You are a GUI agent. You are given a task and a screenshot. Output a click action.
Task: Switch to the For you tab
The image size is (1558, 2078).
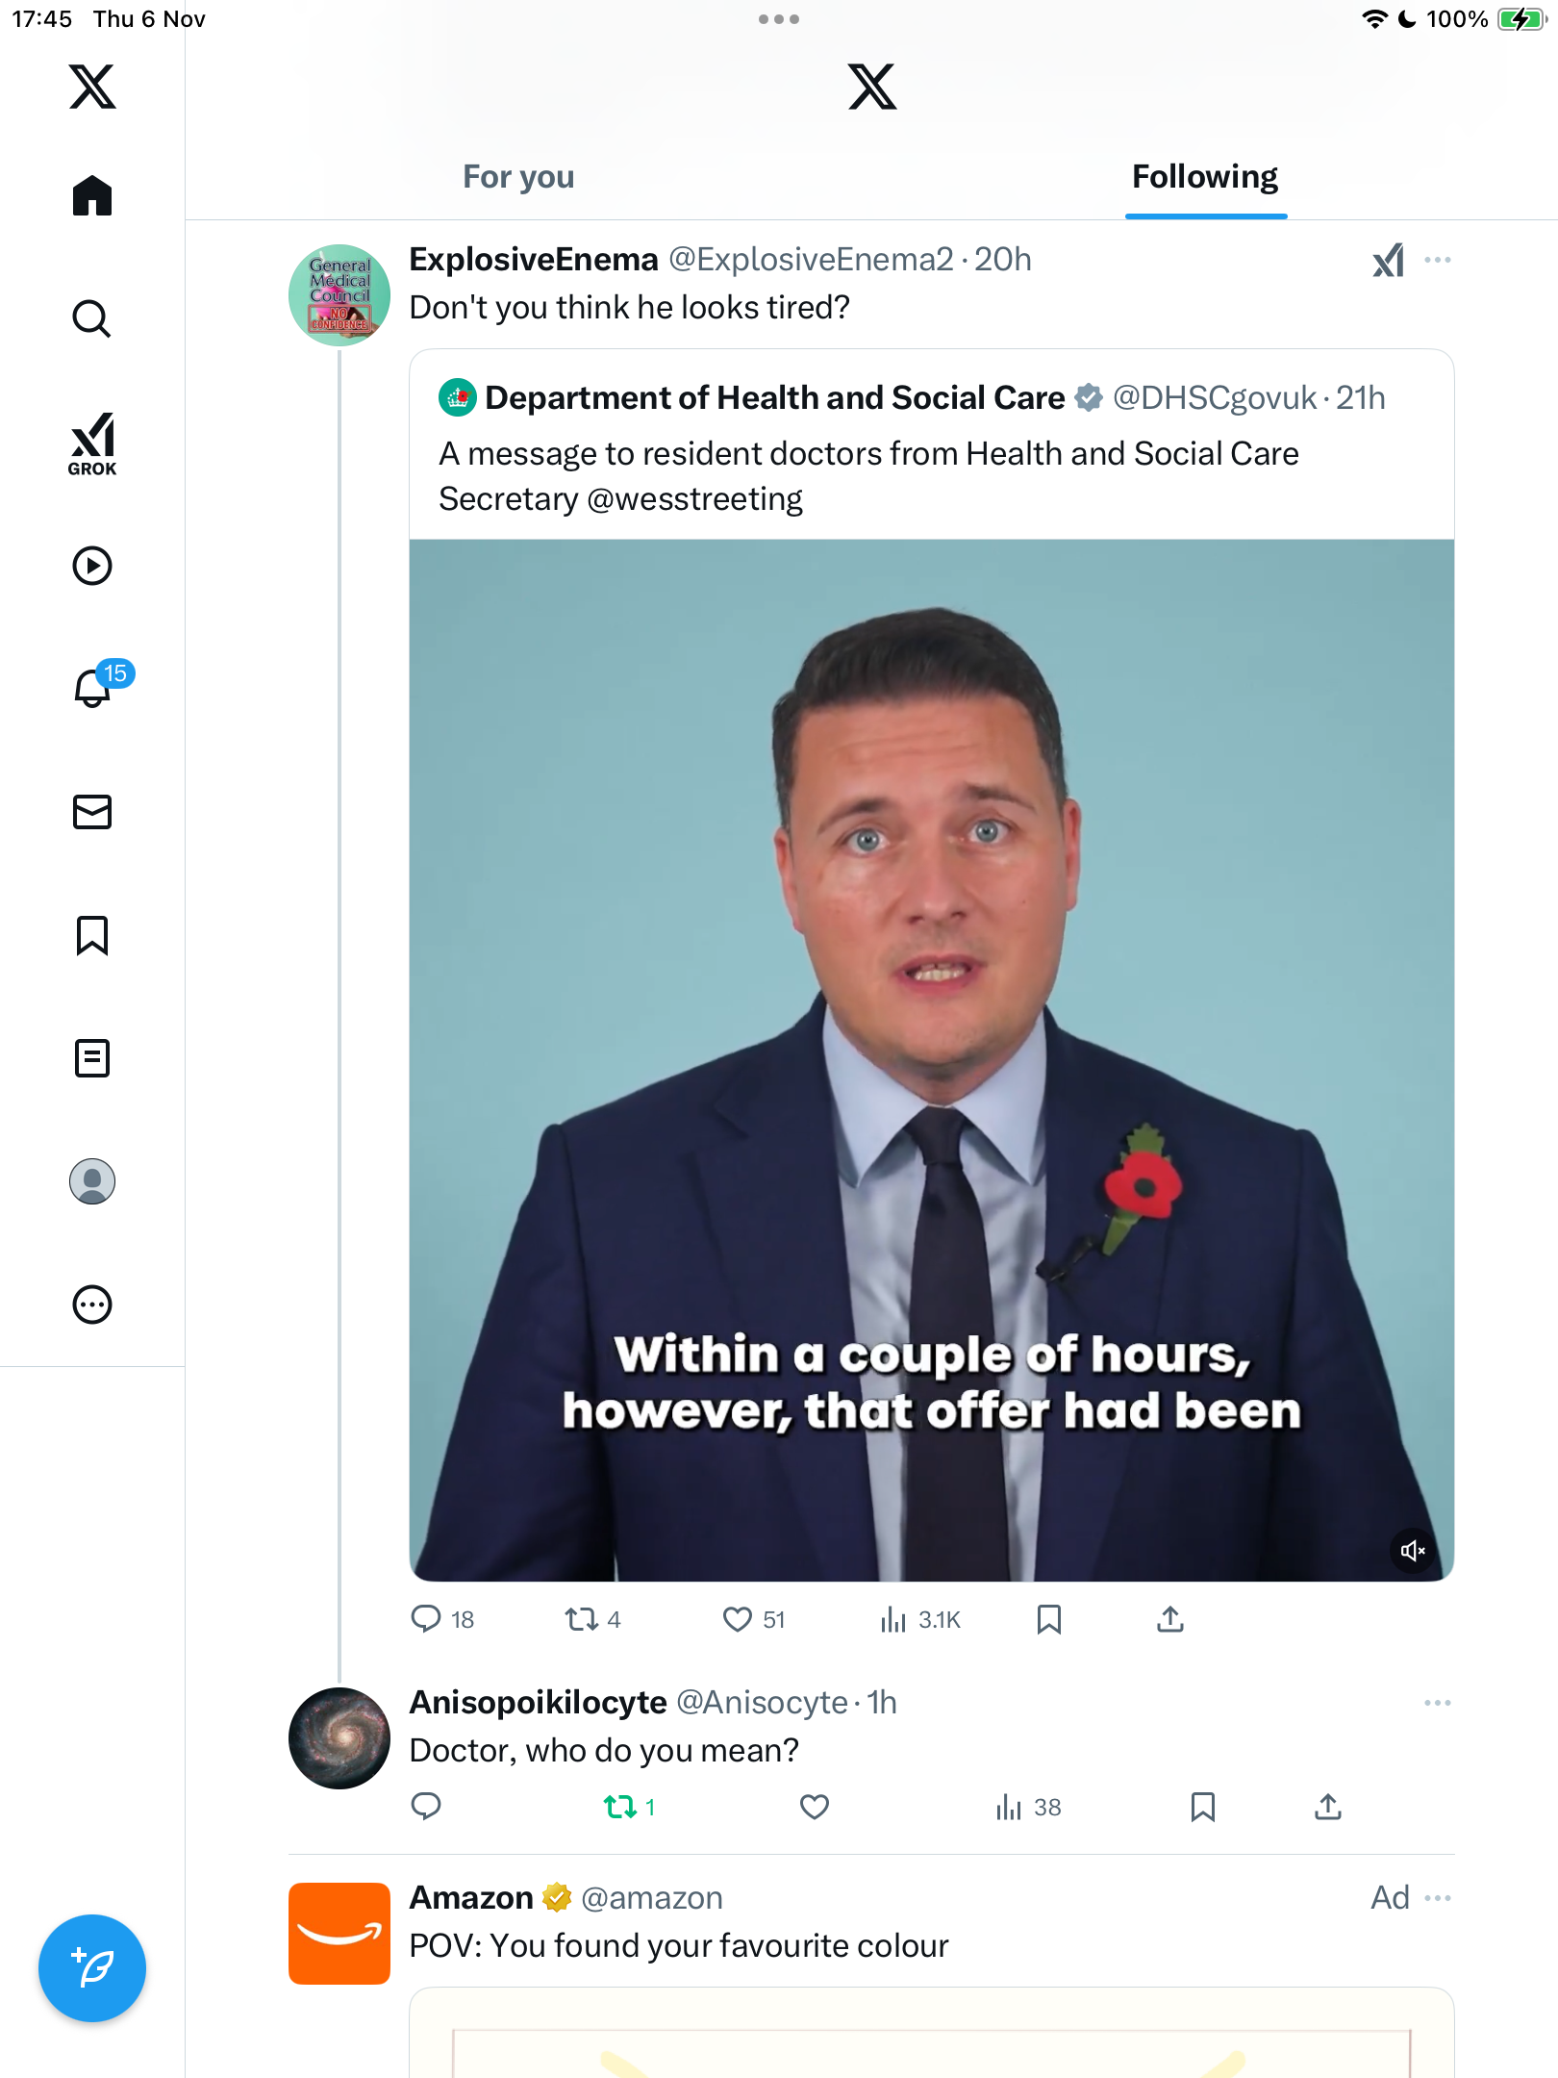pyautogui.click(x=518, y=177)
